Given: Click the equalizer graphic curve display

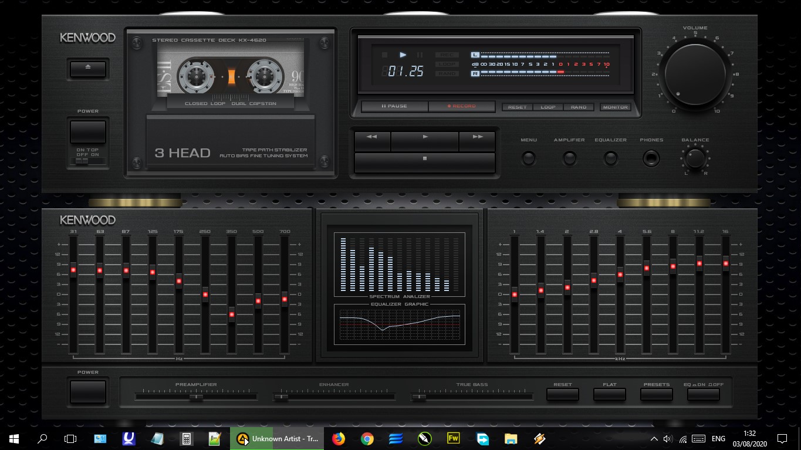Looking at the screenshot, I should 400,324.
